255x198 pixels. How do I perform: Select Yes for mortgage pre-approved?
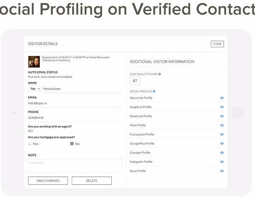point(30,144)
